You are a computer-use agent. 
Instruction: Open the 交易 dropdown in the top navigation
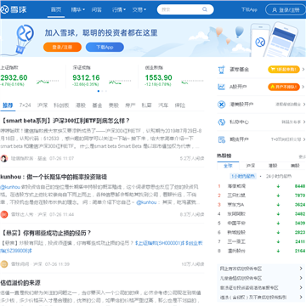pyautogui.click(x=139, y=9)
